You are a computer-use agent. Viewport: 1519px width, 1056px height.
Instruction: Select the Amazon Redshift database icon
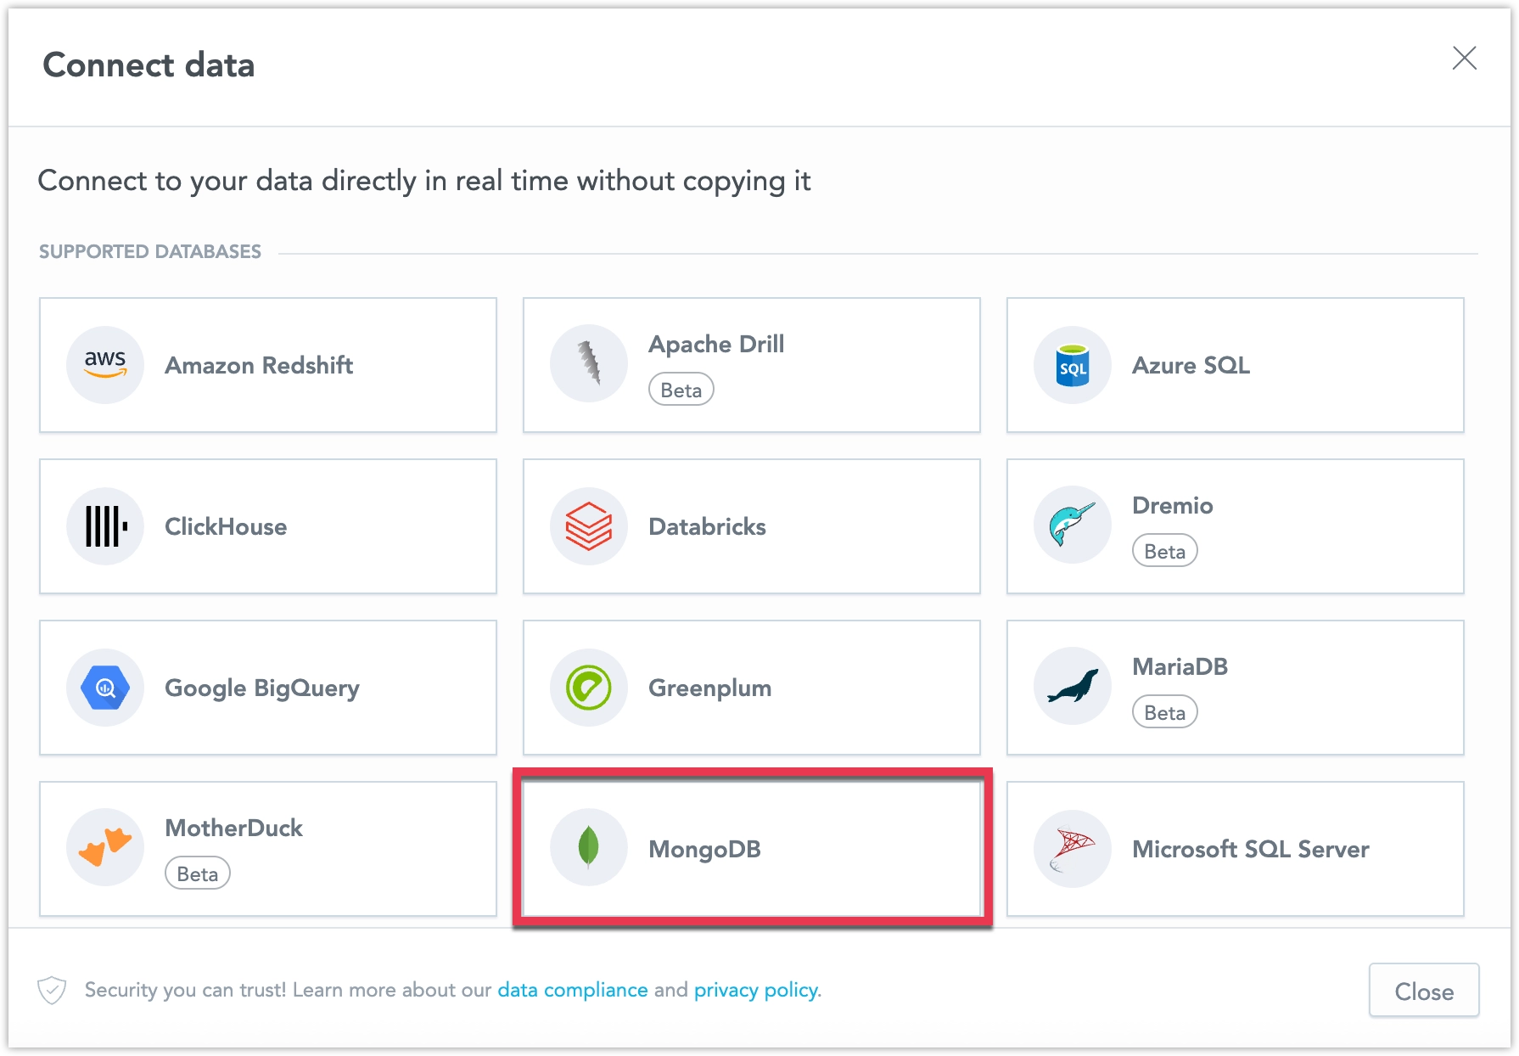[x=104, y=364]
